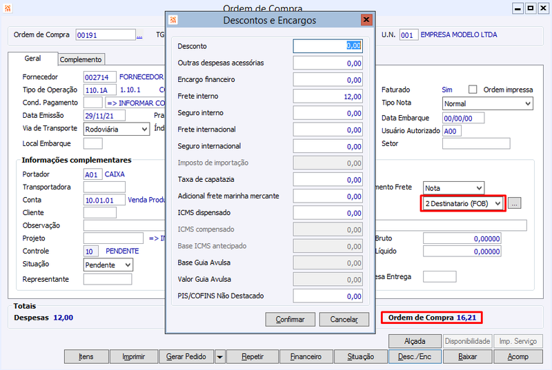The width and height of the screenshot is (552, 370).
Task: Click the ellipsis button next to the Destinatario (FOB) dropdown
Action: tap(514, 203)
